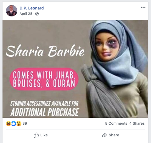View the 4 Shares list
Image resolution: width=151 pixels, height=143 pixels.
pyautogui.click(x=137, y=123)
